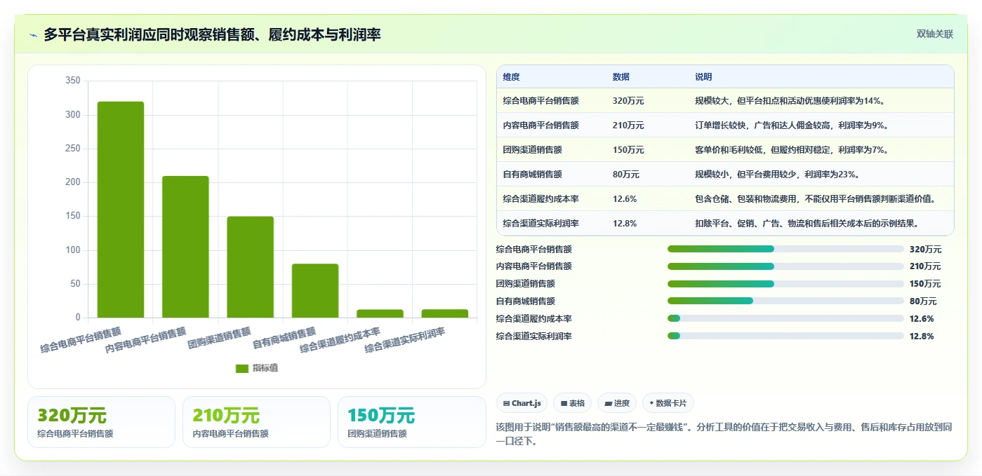Click table data value 210万元

click(x=628, y=125)
